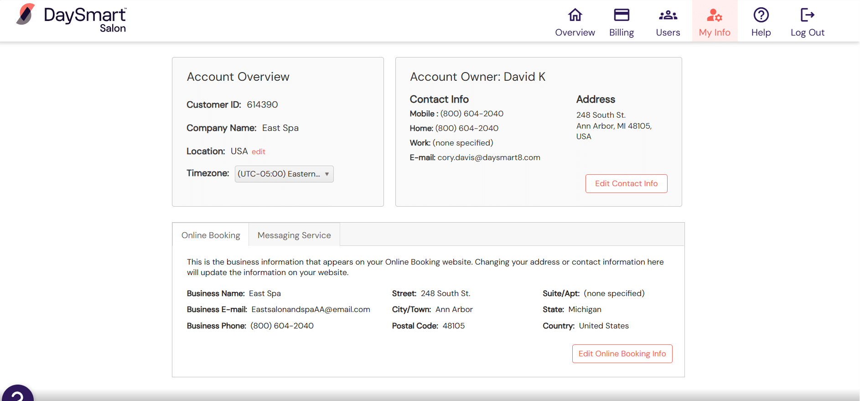Click the Account Overview heading

pos(238,77)
